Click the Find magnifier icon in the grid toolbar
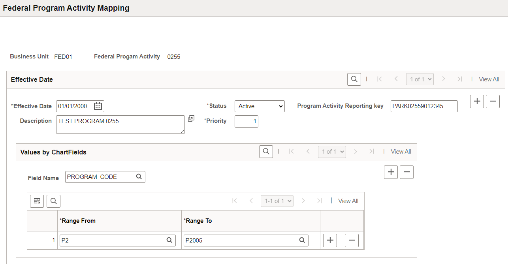 pos(53,201)
